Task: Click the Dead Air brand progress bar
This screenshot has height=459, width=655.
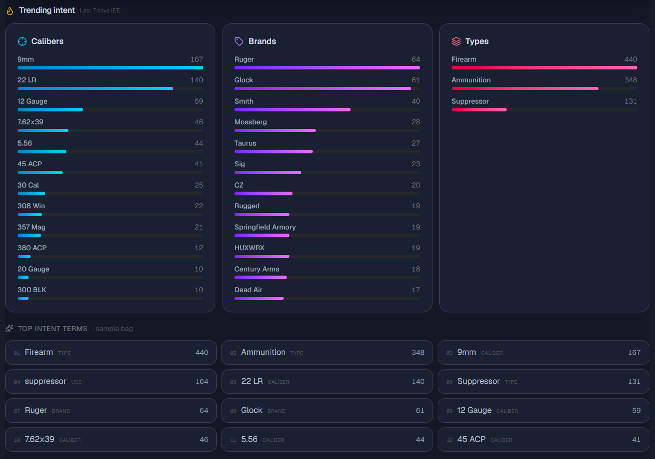Action: point(327,298)
